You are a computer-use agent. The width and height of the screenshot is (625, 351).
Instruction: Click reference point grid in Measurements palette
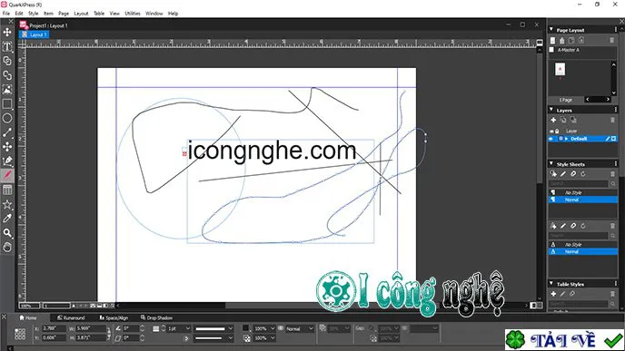(x=20, y=334)
